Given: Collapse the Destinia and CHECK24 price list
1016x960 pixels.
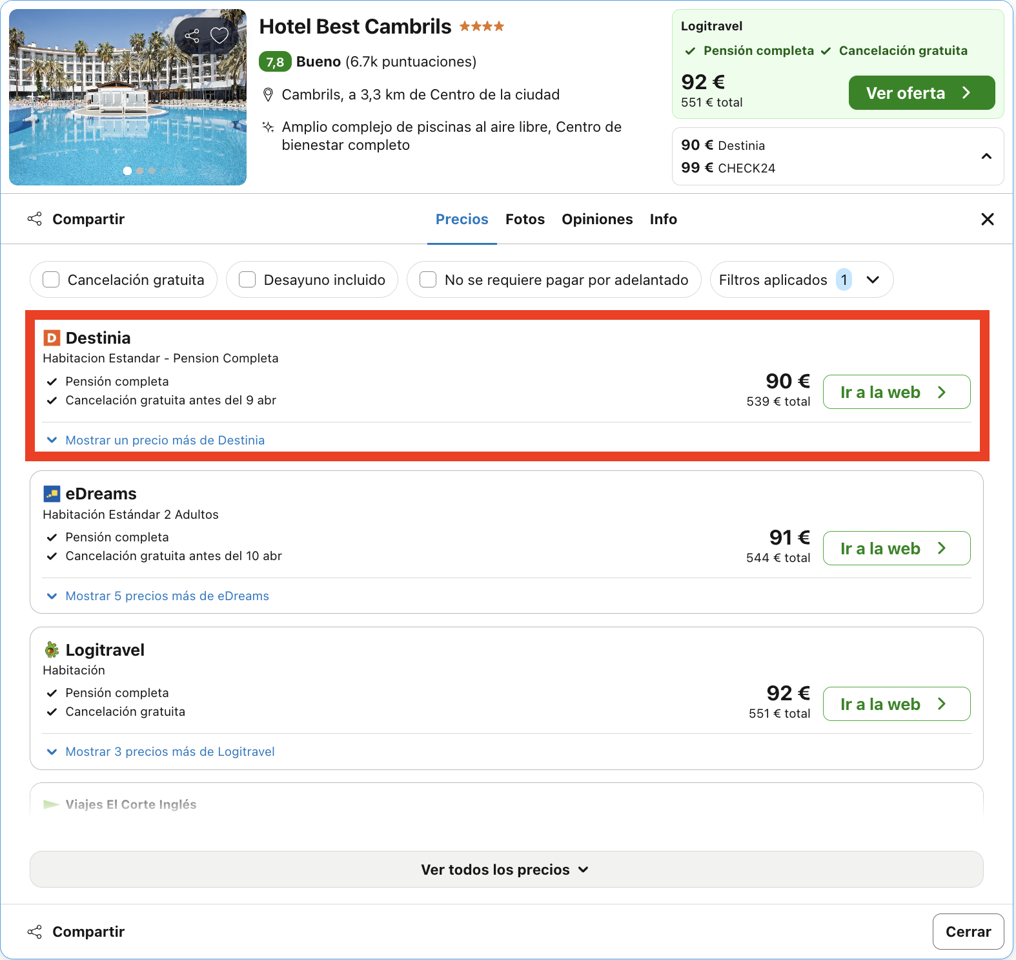Looking at the screenshot, I should (986, 156).
